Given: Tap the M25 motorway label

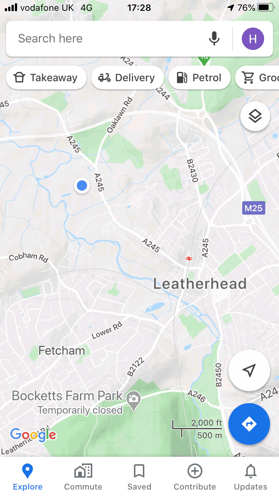Looking at the screenshot, I should [x=254, y=208].
